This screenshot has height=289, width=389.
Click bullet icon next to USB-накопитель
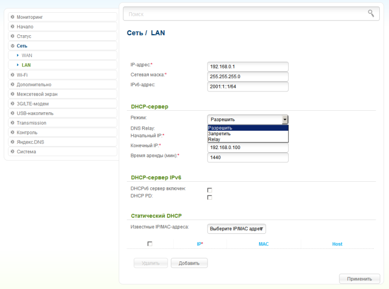12,113
